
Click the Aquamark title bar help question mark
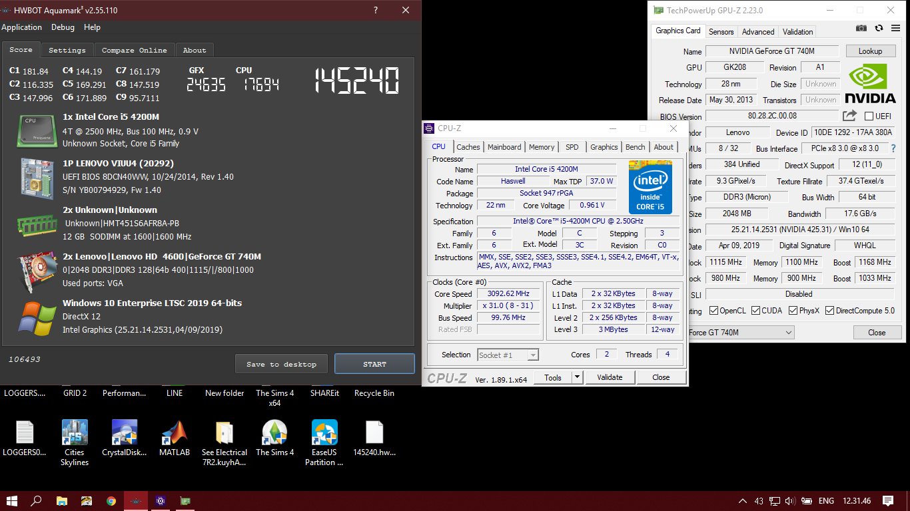point(375,10)
